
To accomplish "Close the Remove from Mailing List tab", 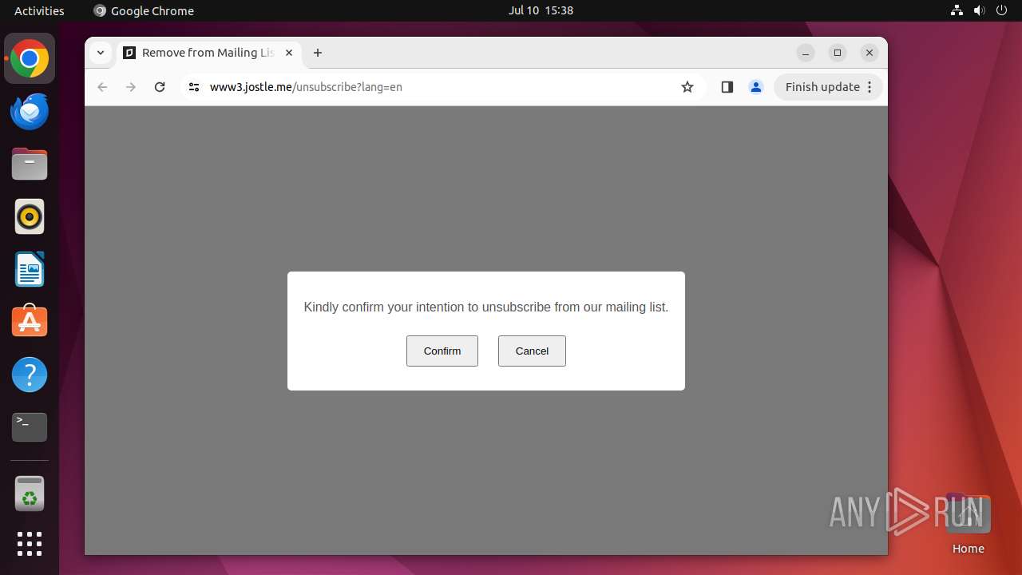I will pos(289,53).
